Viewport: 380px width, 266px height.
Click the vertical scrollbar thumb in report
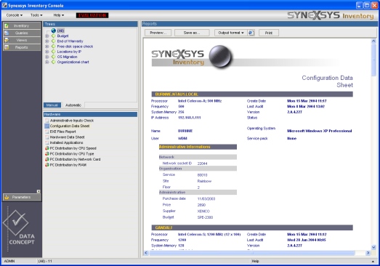click(373, 60)
